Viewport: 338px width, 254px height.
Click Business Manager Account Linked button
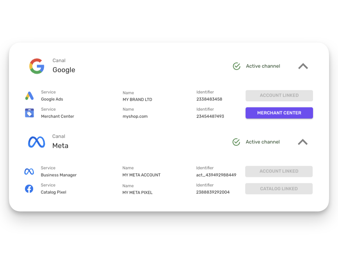tap(279, 171)
